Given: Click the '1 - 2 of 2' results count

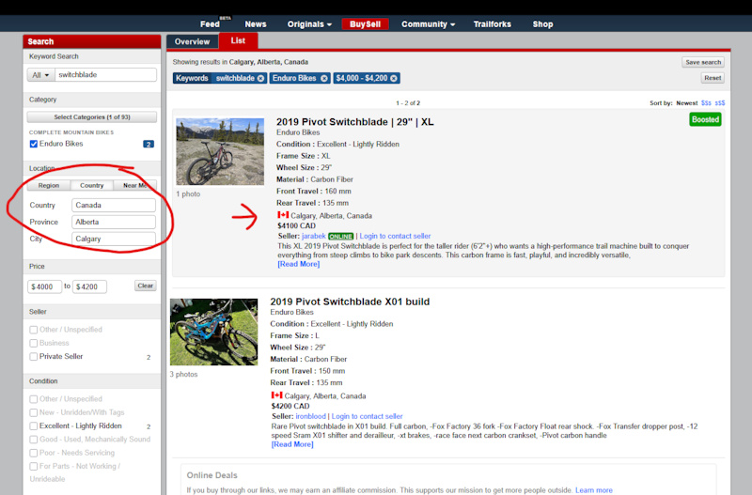Looking at the screenshot, I should pyautogui.click(x=408, y=103).
